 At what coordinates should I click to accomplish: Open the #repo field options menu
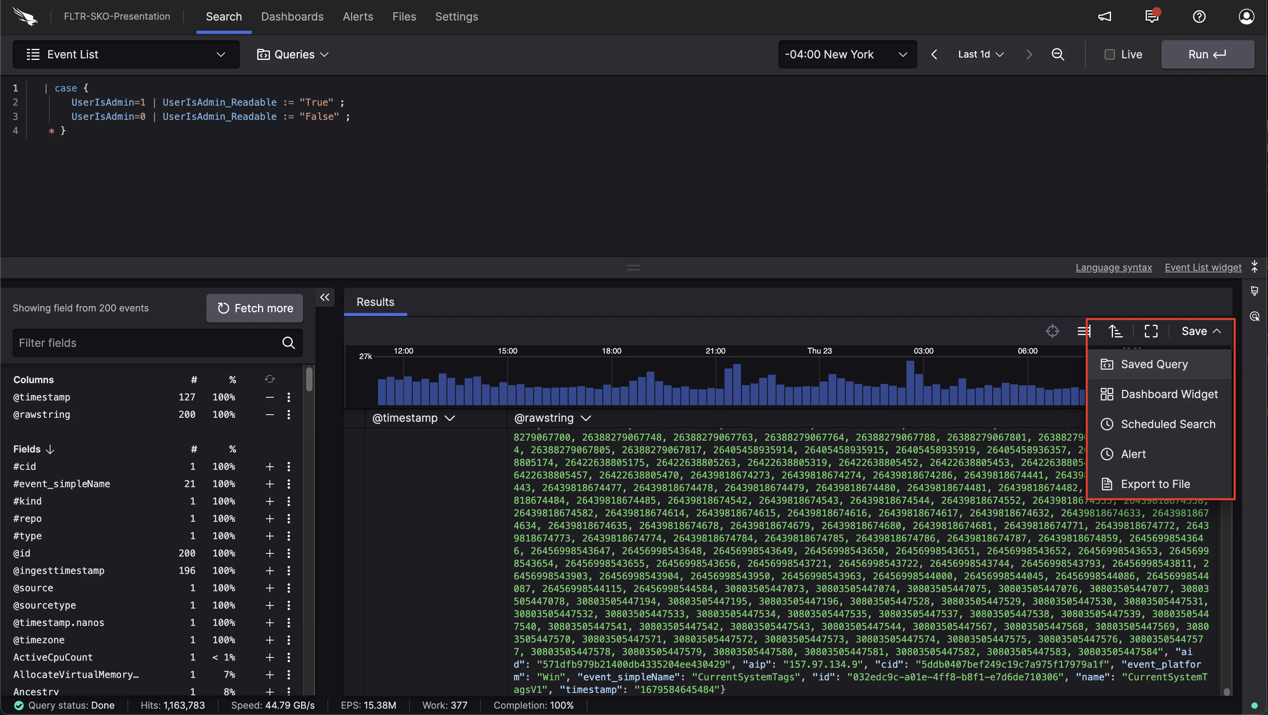(x=288, y=518)
